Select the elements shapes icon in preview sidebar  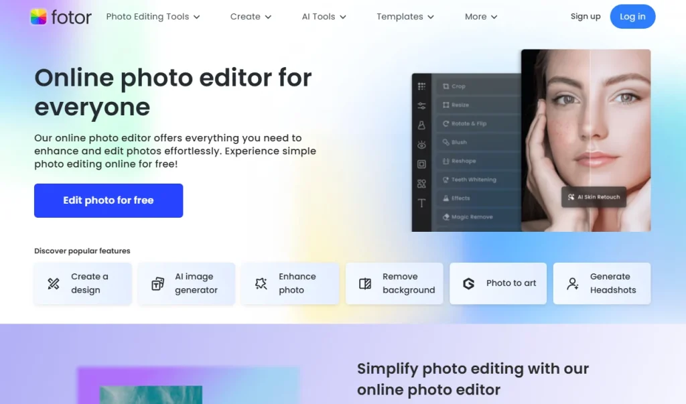tap(421, 184)
